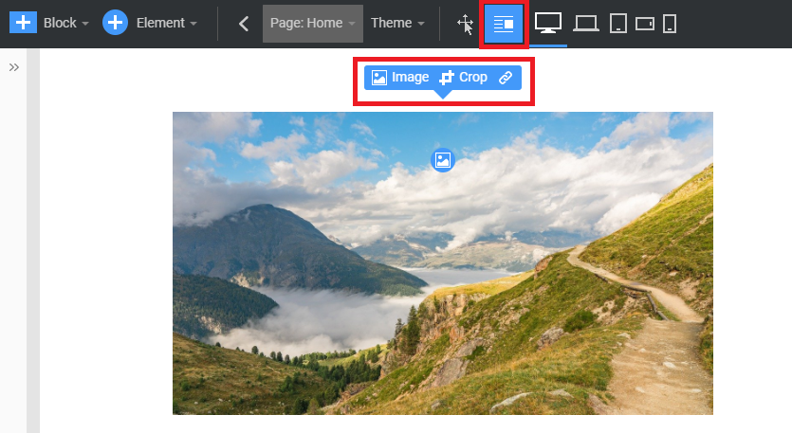Switch to portrait tablet preview
This screenshot has width=792, height=433.
tap(618, 24)
